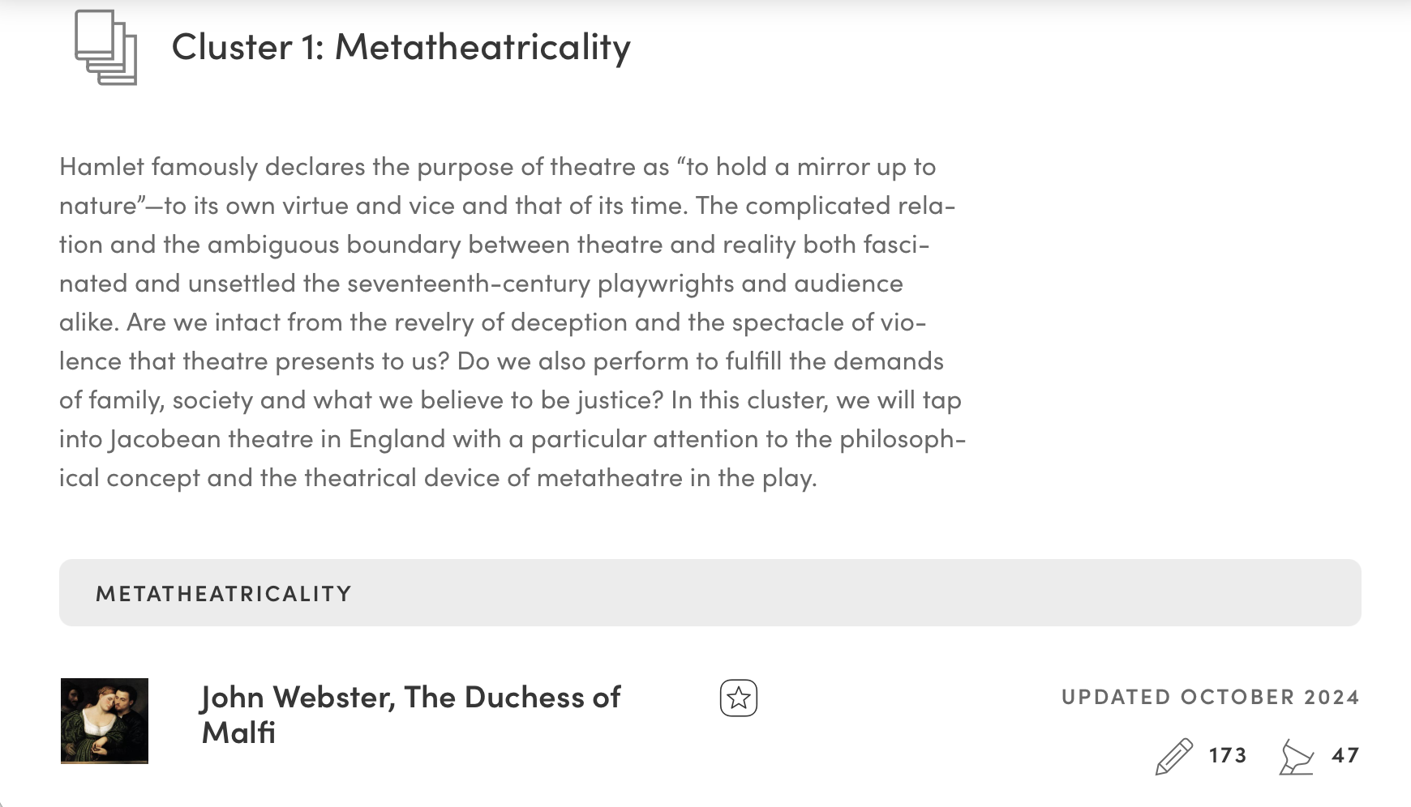Click the comment count showing 47

(1345, 756)
